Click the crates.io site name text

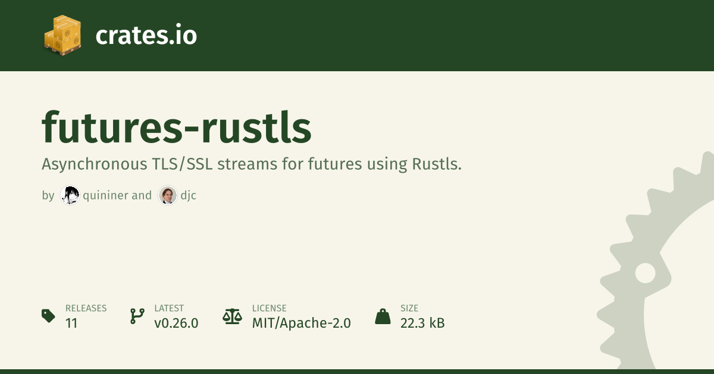point(146,36)
